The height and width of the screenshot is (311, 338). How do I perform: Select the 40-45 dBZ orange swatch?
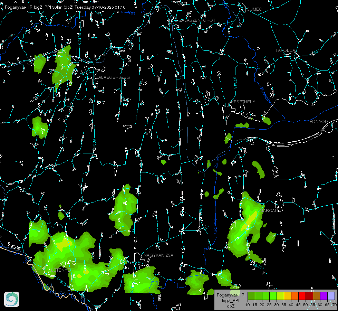tap(295, 296)
